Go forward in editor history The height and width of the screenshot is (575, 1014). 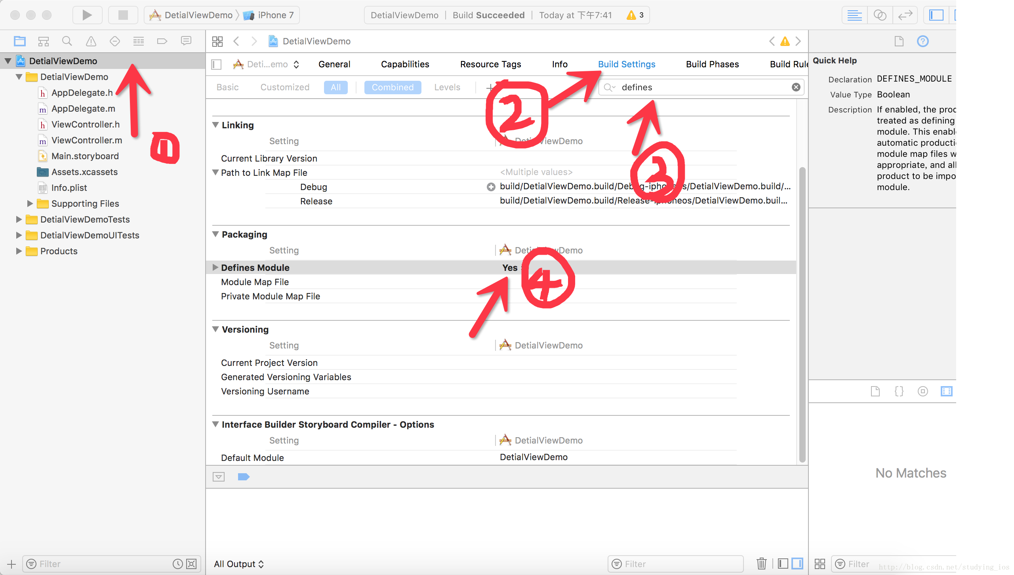tap(254, 41)
